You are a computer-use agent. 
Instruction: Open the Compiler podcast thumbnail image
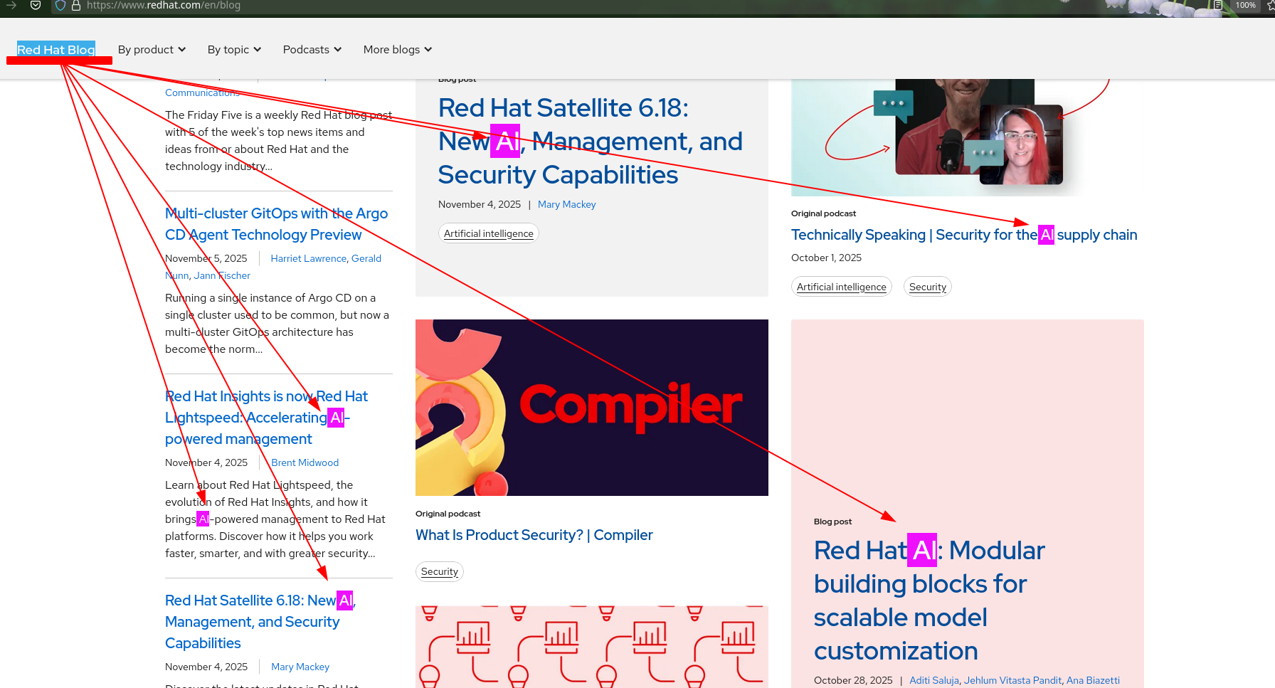point(591,407)
